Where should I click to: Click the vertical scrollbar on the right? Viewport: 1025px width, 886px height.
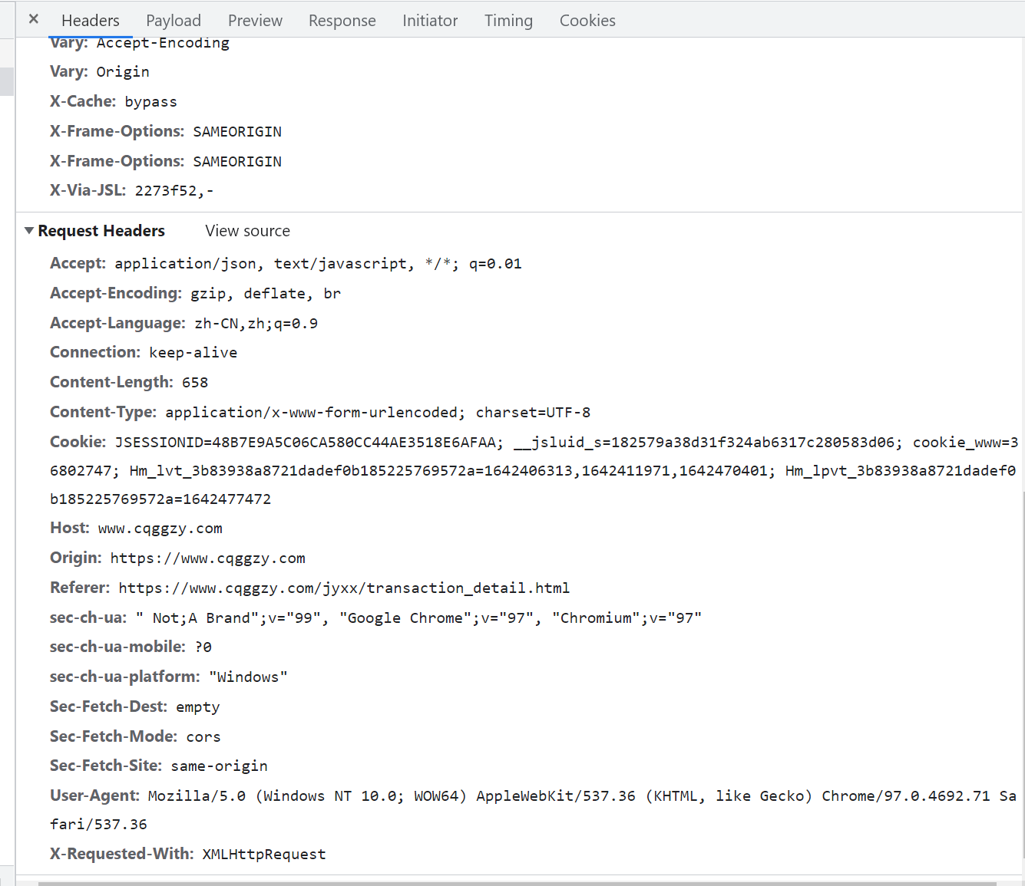[1022, 675]
